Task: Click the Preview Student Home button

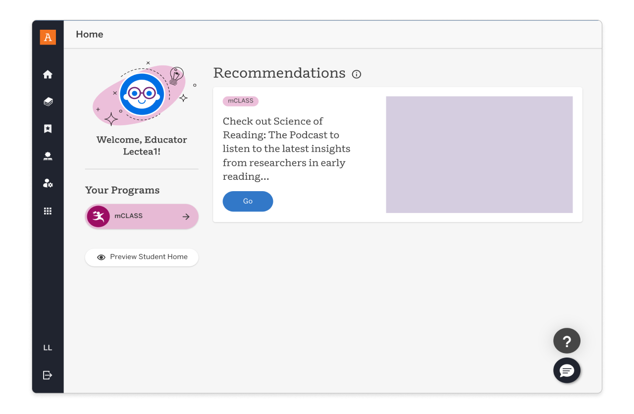Action: click(142, 257)
